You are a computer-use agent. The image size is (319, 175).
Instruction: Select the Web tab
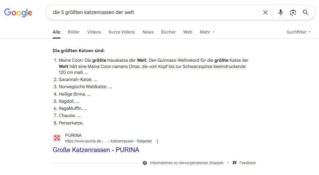[188, 32]
